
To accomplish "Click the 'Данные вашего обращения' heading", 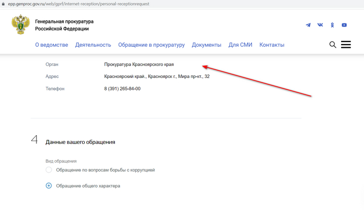I will click(x=80, y=142).
